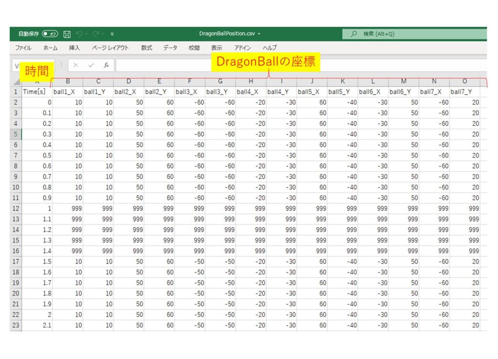Switch to the 挿入 (Insert) tab
The height and width of the screenshot is (359, 498).
(x=74, y=48)
